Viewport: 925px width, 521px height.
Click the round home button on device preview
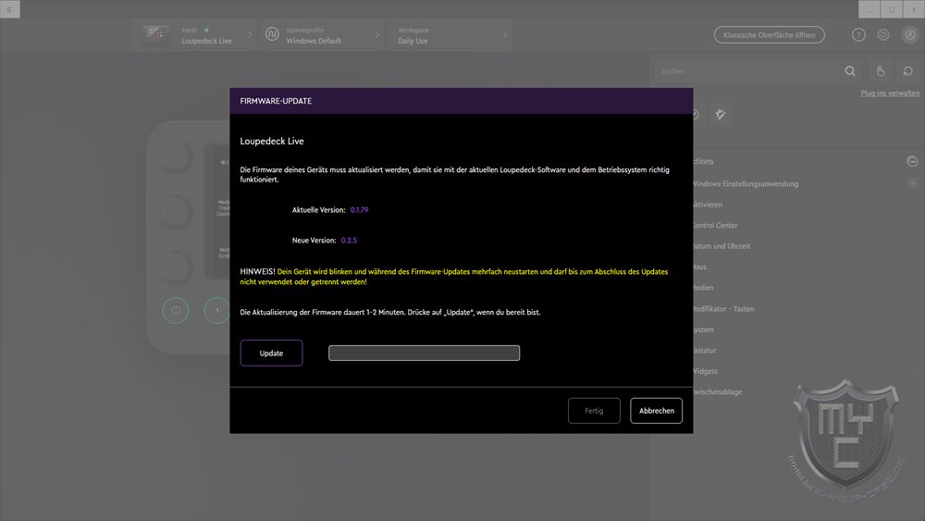[x=176, y=310]
